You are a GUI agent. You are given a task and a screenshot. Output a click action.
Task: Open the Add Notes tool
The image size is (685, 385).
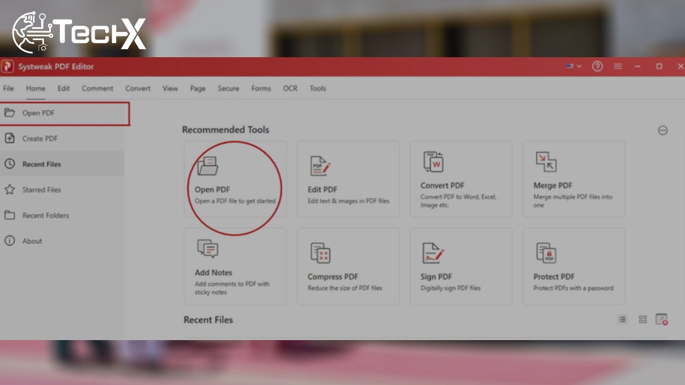[235, 266]
